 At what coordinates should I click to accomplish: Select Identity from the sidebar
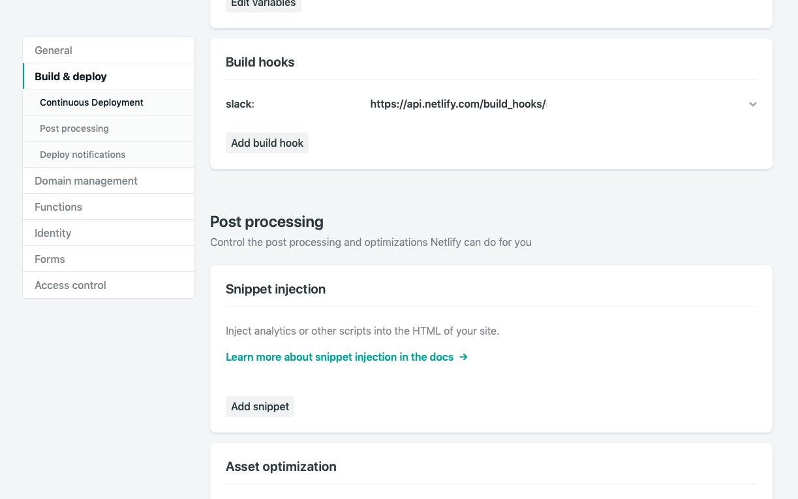53,233
